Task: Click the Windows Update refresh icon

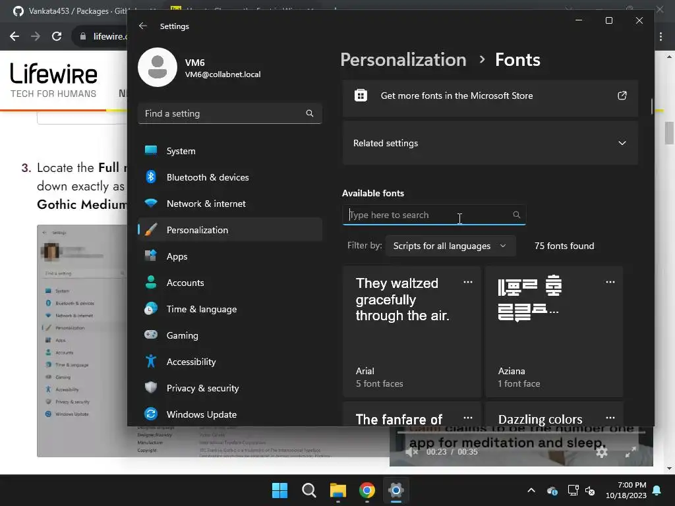Action: (151, 414)
